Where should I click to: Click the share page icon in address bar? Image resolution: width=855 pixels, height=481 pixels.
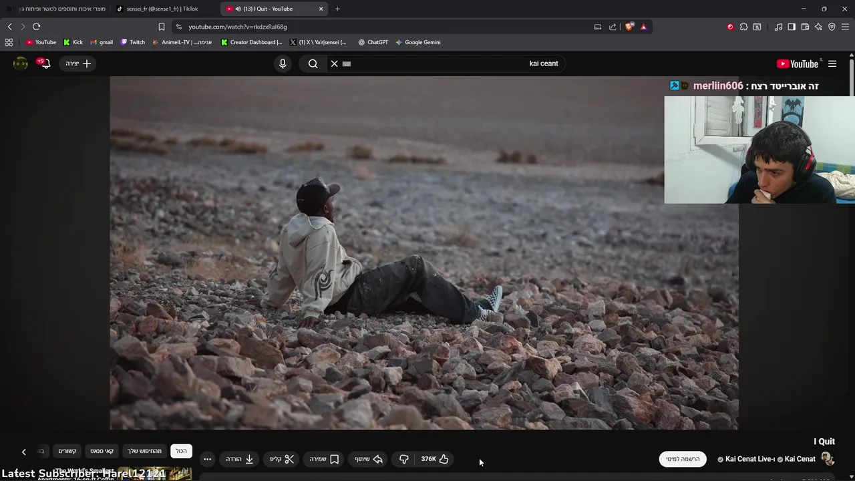click(613, 27)
